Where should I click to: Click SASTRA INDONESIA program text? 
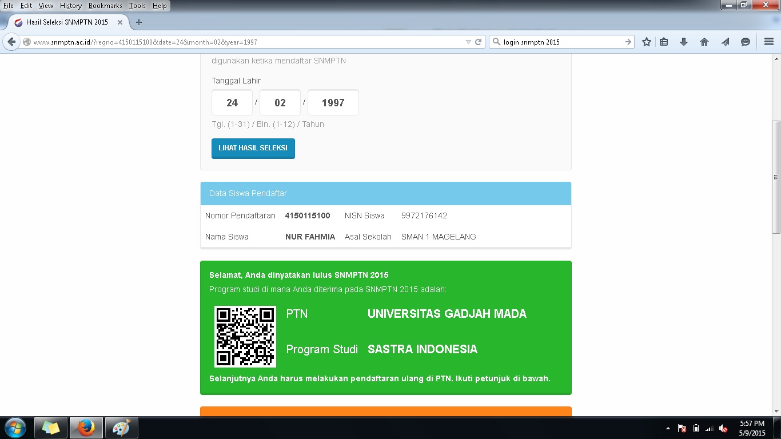423,349
